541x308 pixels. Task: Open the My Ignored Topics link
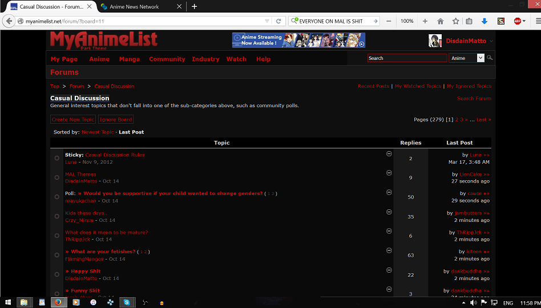pos(469,86)
